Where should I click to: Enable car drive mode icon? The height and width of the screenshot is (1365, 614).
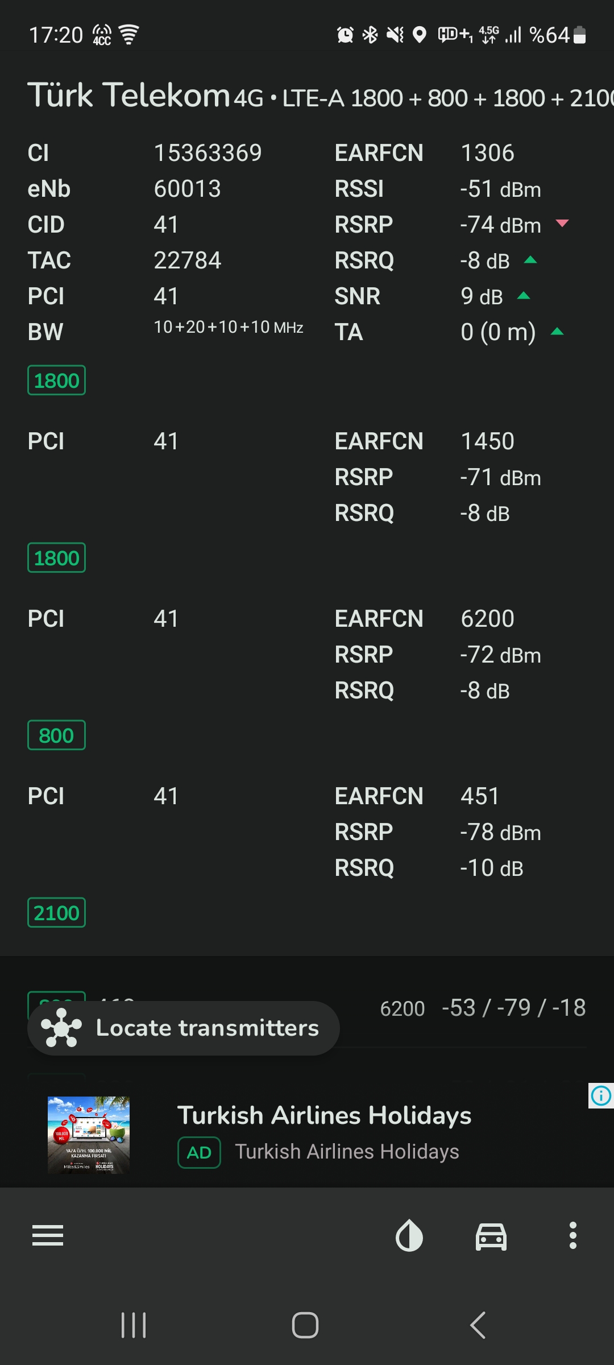click(x=491, y=1236)
